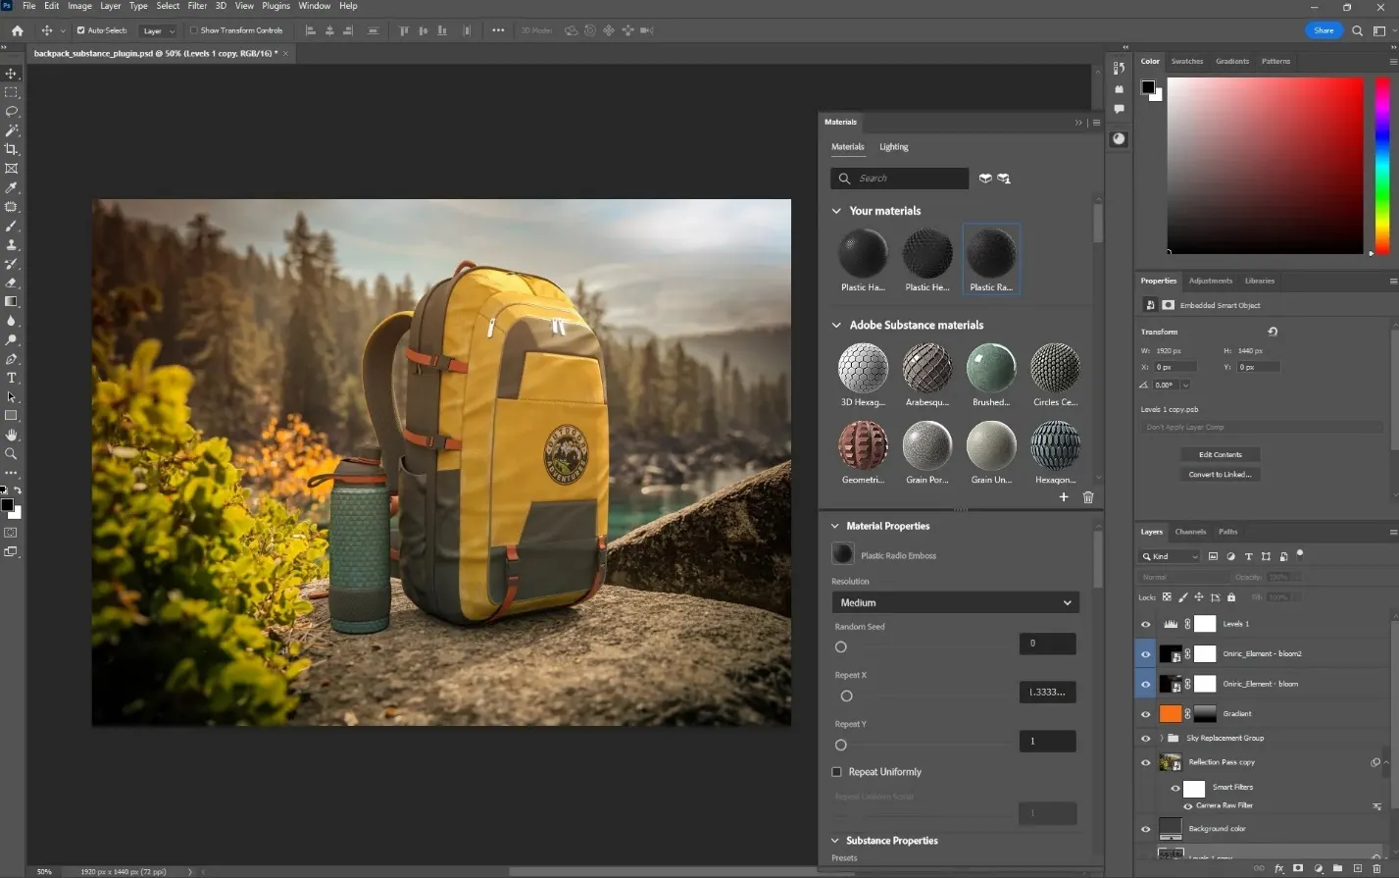This screenshot has height=878, width=1399.
Task: Open the Camera Raw Filter smart filter
Action: (x=1224, y=804)
